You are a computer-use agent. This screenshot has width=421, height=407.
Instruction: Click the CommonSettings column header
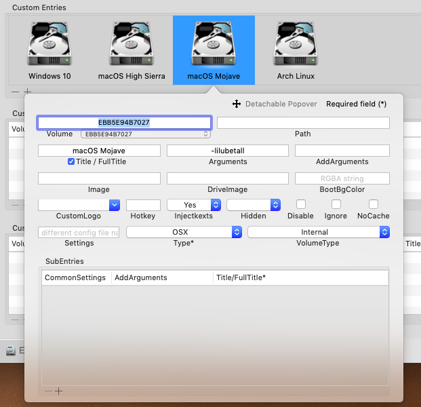coord(77,277)
